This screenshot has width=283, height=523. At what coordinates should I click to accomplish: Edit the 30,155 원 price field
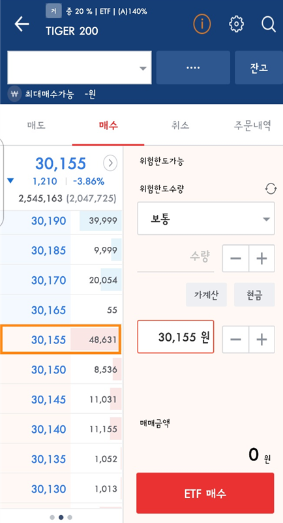175,337
